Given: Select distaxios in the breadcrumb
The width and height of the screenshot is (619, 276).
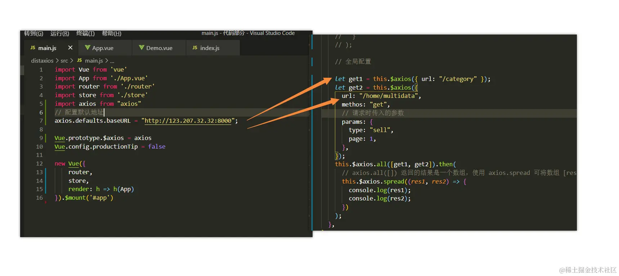Looking at the screenshot, I should tap(42, 61).
